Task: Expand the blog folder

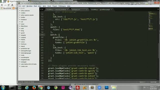Action: point(20,31)
